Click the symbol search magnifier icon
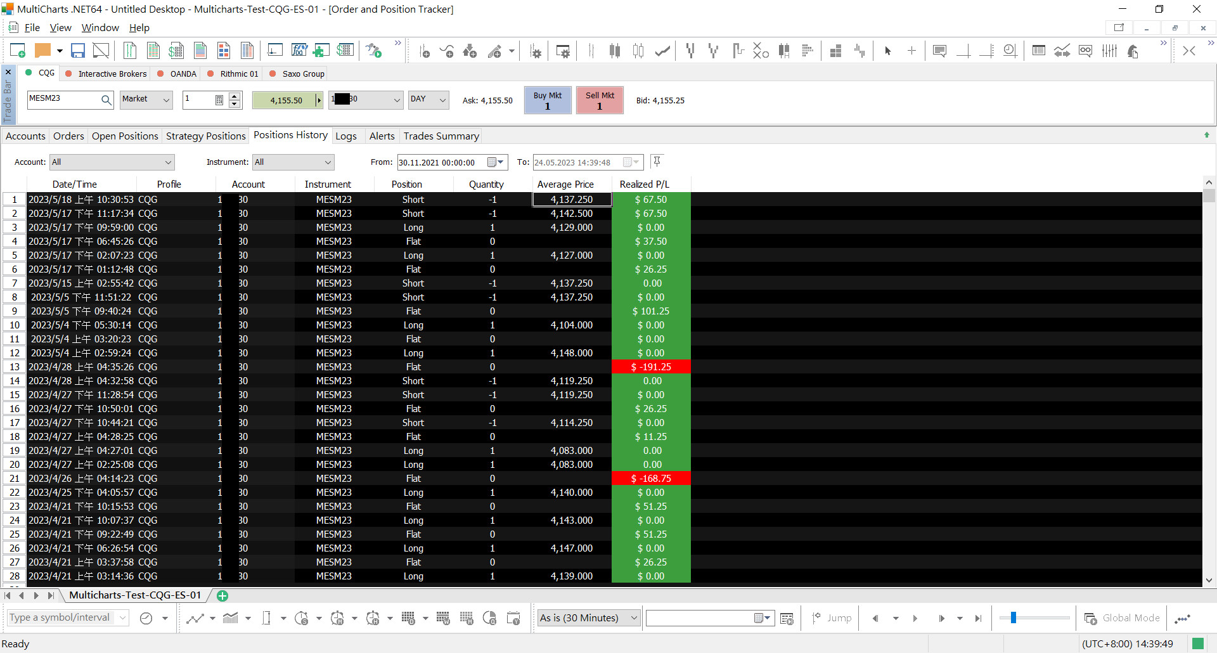This screenshot has width=1217, height=653. point(106,100)
